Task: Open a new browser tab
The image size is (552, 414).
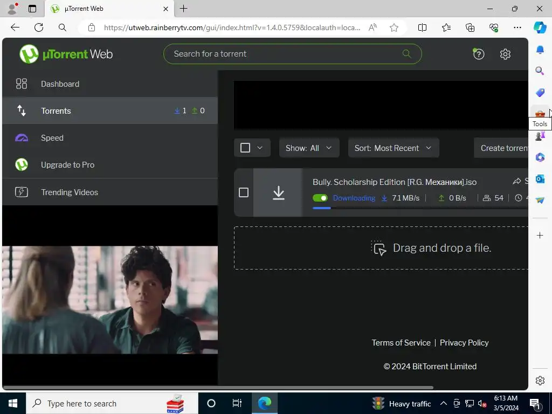Action: (183, 9)
